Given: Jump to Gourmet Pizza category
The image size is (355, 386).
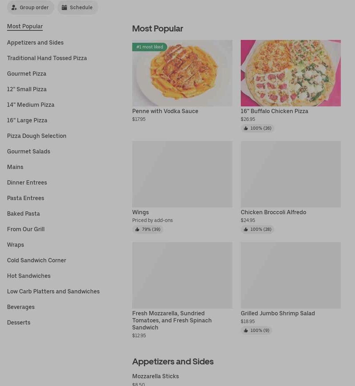Looking at the screenshot, I should click(x=27, y=74).
